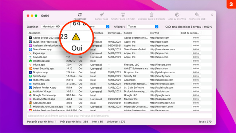This screenshot has height=133, width=236.
Task: Sort by Dernier usage column header
Action: [115, 33]
